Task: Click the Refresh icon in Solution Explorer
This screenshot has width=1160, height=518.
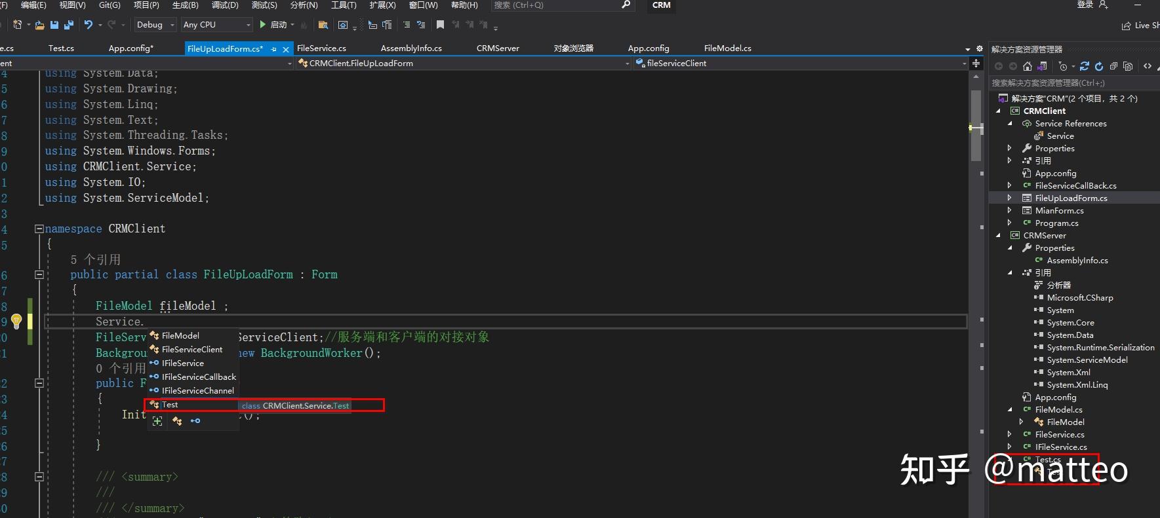Action: (x=1099, y=66)
